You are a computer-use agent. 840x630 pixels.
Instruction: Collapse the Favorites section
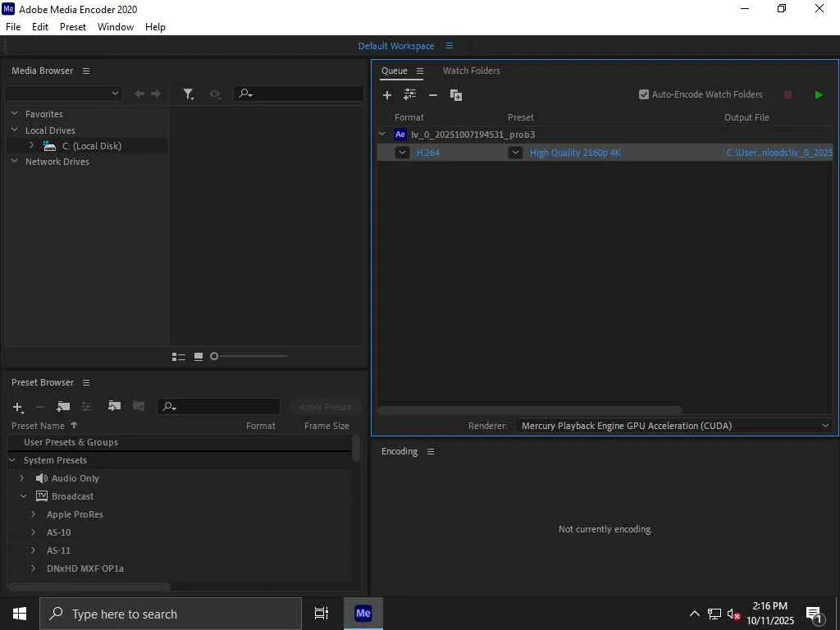[15, 113]
